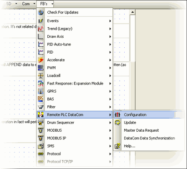This screenshot has width=187, height=169.
Task: Click the greyed Protocol TCP/IP icon
Action: click(x=40, y=162)
